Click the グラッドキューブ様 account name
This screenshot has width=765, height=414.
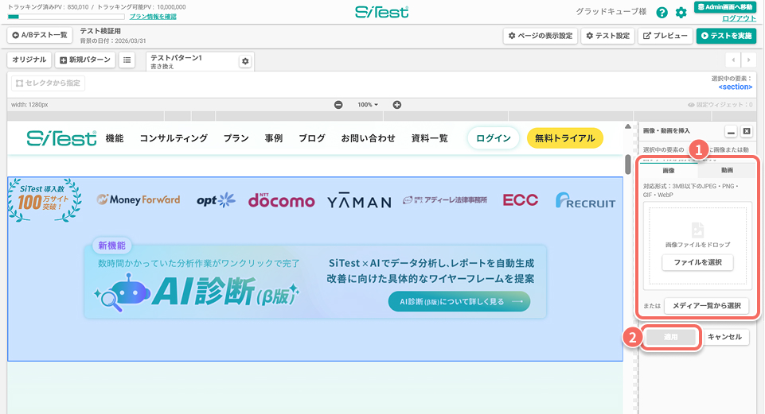(611, 12)
